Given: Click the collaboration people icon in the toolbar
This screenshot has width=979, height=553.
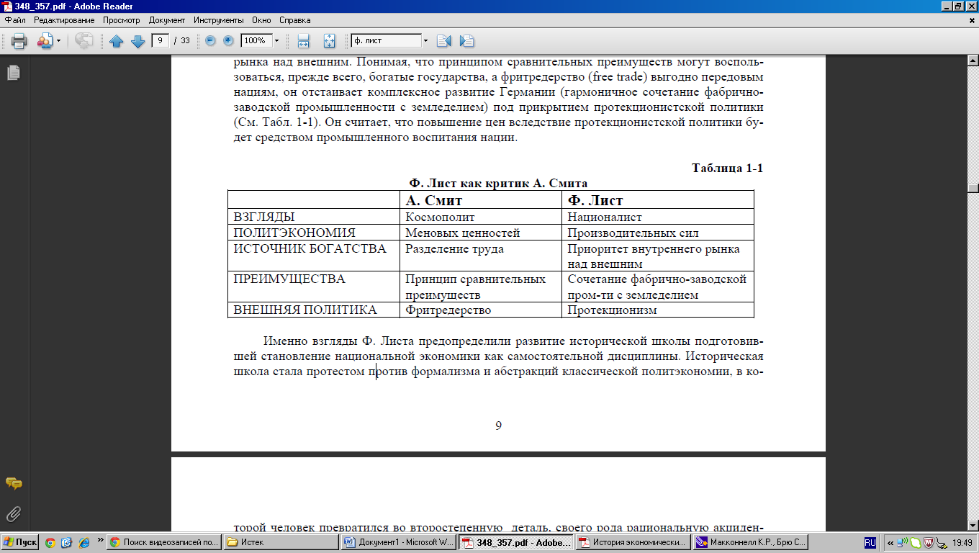Looking at the screenshot, I should [45, 41].
